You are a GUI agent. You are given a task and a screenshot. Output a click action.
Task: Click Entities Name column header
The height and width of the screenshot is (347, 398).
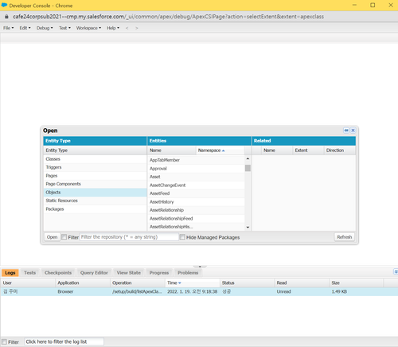pos(172,150)
